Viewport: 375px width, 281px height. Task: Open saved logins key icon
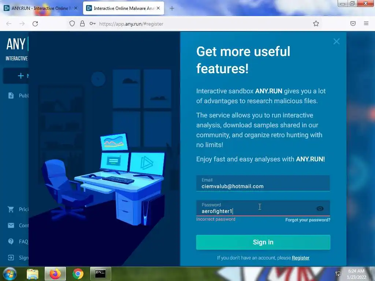[x=93, y=23]
